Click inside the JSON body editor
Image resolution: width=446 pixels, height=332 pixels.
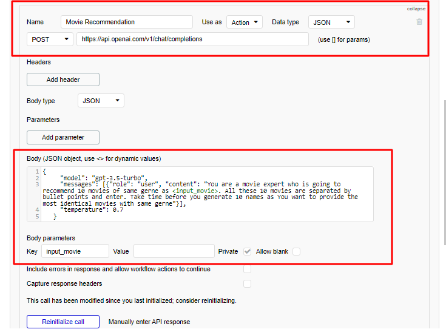click(x=200, y=194)
